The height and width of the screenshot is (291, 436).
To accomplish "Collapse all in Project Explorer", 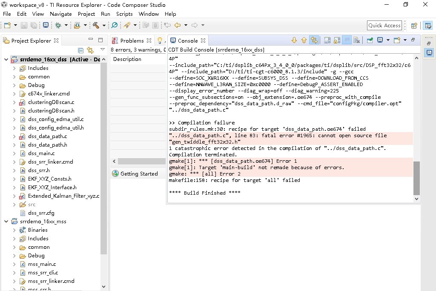I will [x=80, y=50].
